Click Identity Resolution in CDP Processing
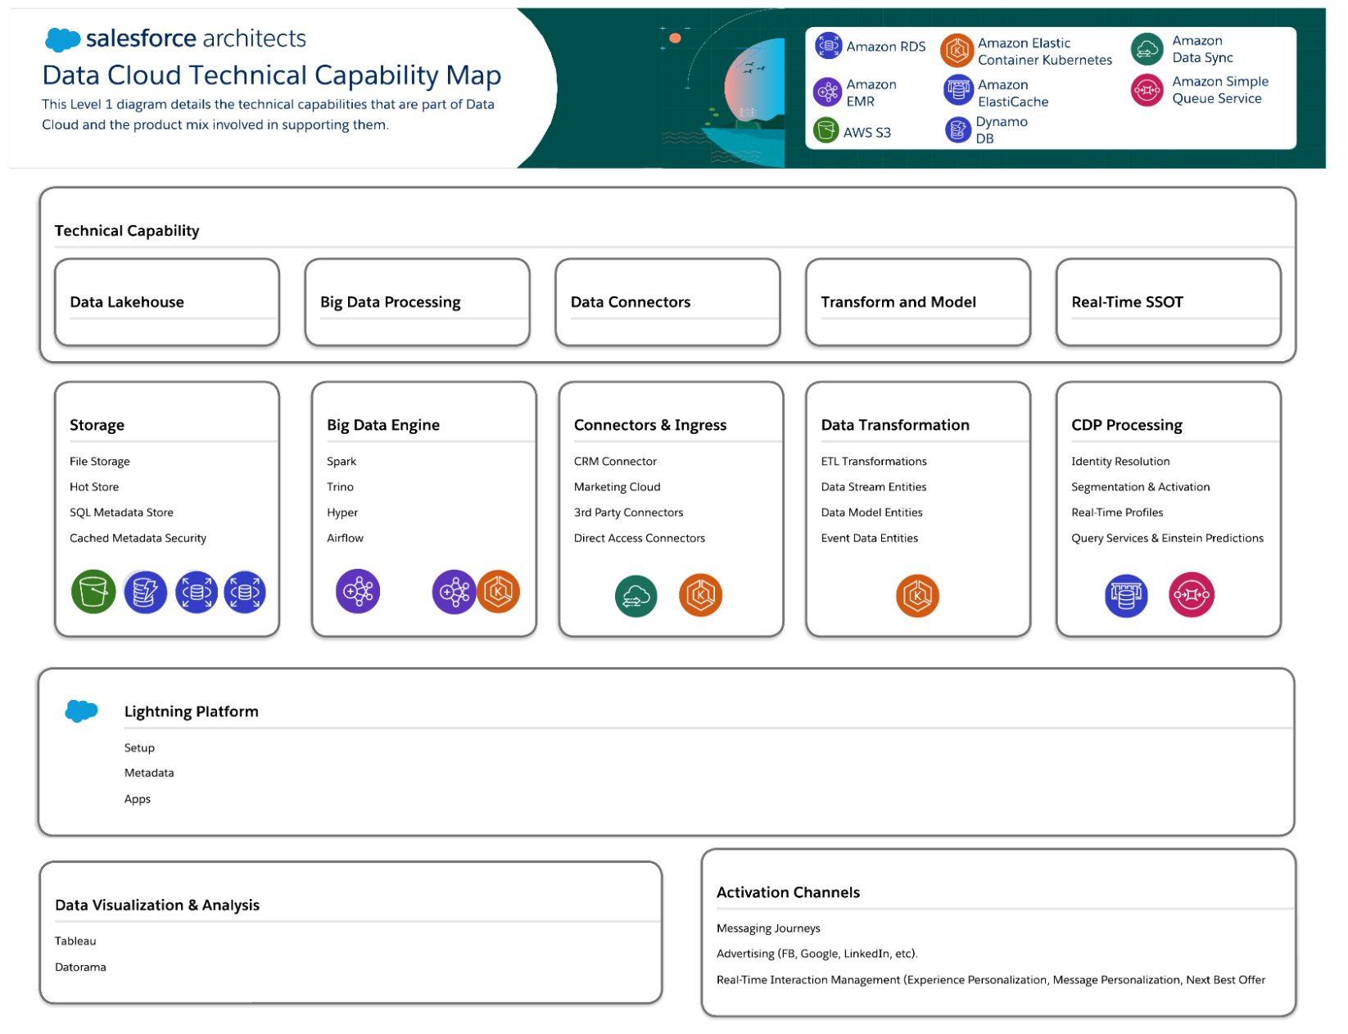Image resolution: width=1348 pixels, height=1034 pixels. [1120, 462]
